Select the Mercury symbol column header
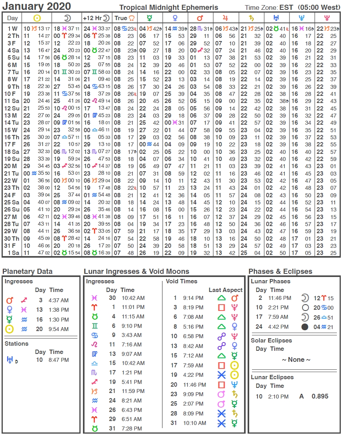This screenshot has width=342, height=436. click(x=149, y=19)
